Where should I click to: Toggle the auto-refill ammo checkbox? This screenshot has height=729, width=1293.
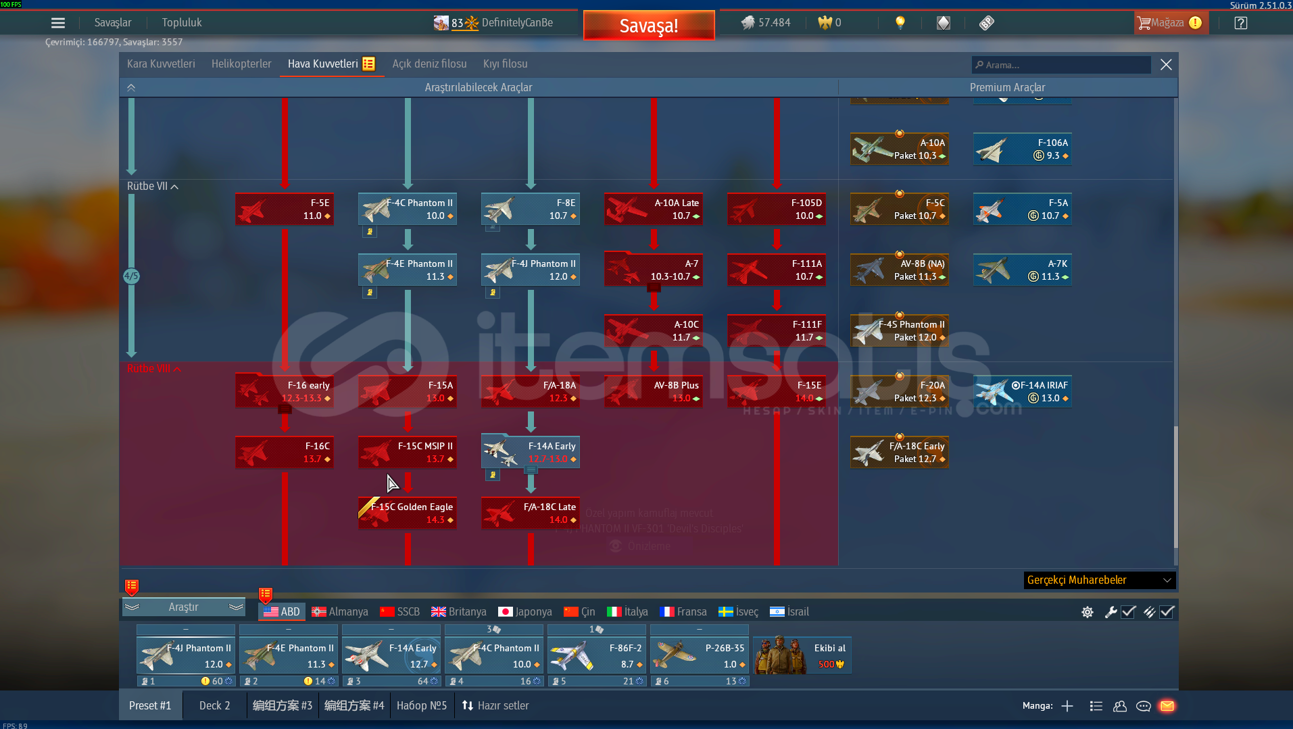(x=1167, y=612)
